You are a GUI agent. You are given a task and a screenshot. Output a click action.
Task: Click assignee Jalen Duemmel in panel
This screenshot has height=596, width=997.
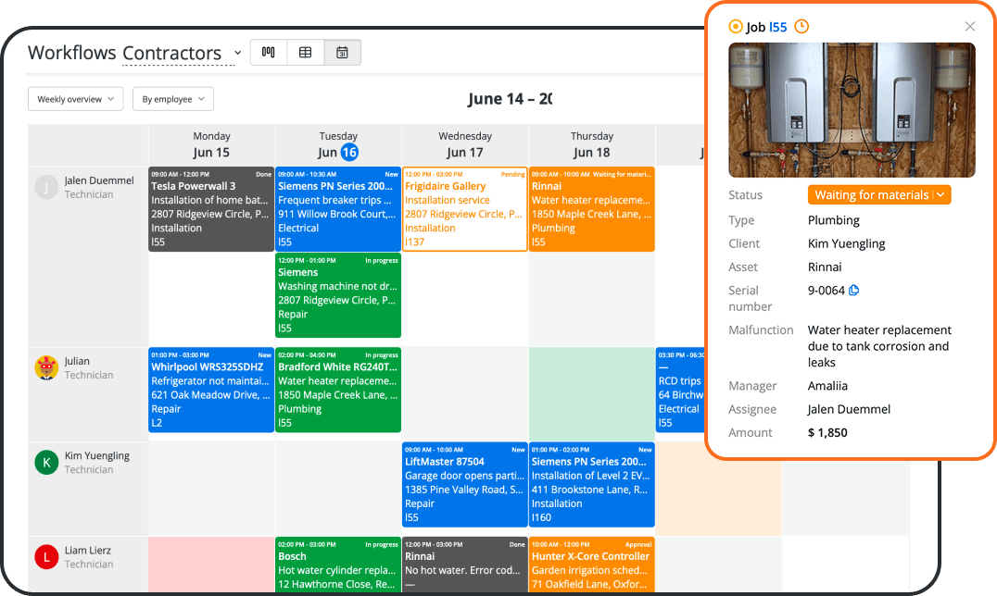point(849,410)
